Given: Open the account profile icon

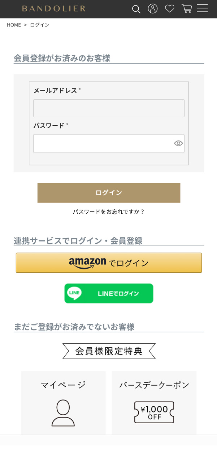Looking at the screenshot, I should coord(153,9).
